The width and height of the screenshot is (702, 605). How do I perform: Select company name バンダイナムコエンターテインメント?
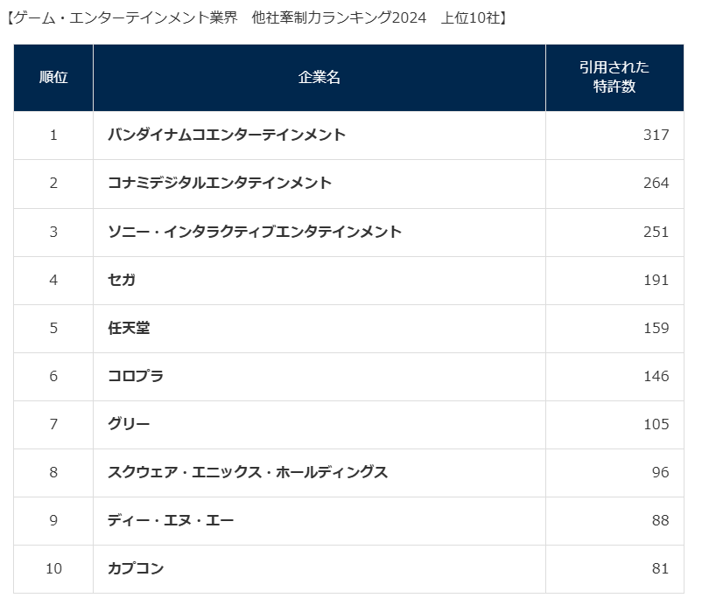point(226,135)
